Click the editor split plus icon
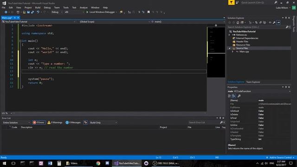Viewport: 297px width, 167px height. [x=216, y=25]
